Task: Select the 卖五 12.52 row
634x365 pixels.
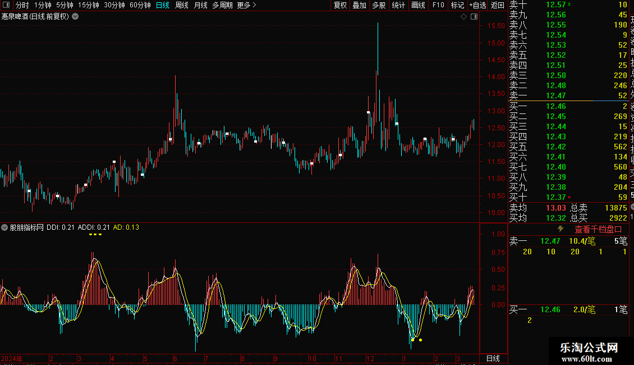Action: 568,55
